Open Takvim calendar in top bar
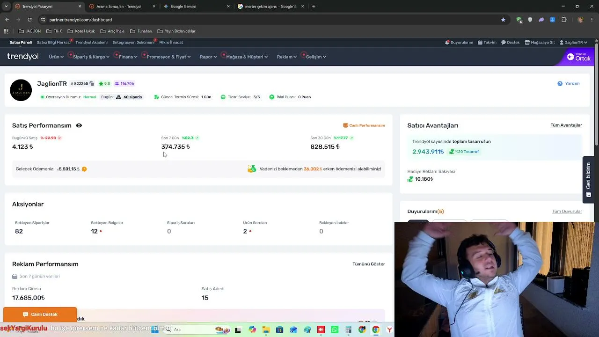 [x=487, y=43]
